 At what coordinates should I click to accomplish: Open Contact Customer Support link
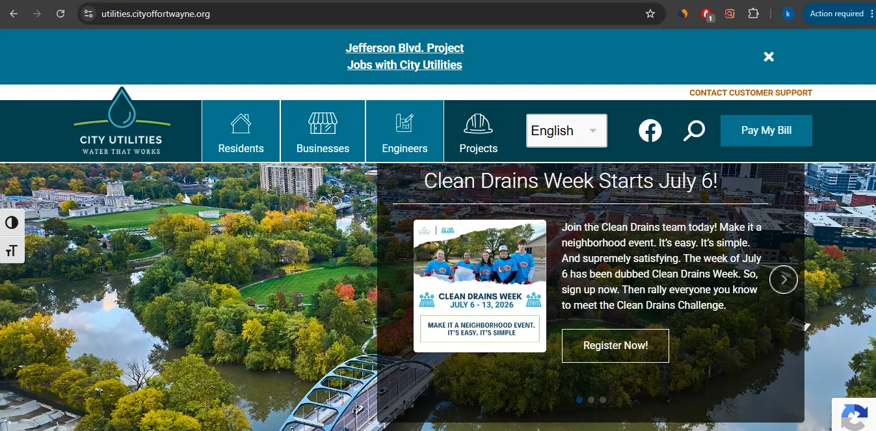(750, 93)
